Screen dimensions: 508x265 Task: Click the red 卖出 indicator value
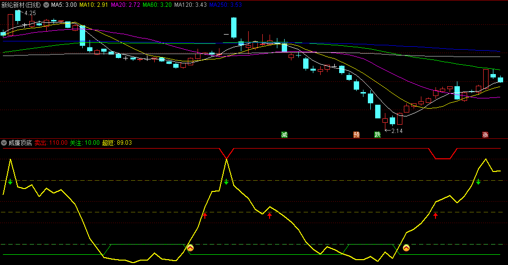coord(51,143)
